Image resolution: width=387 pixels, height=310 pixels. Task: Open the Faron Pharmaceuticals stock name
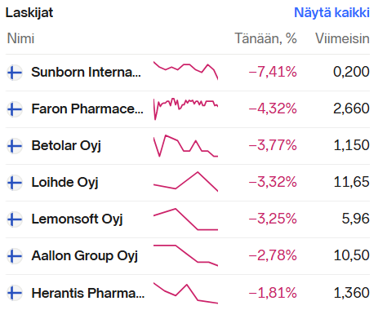click(87, 108)
